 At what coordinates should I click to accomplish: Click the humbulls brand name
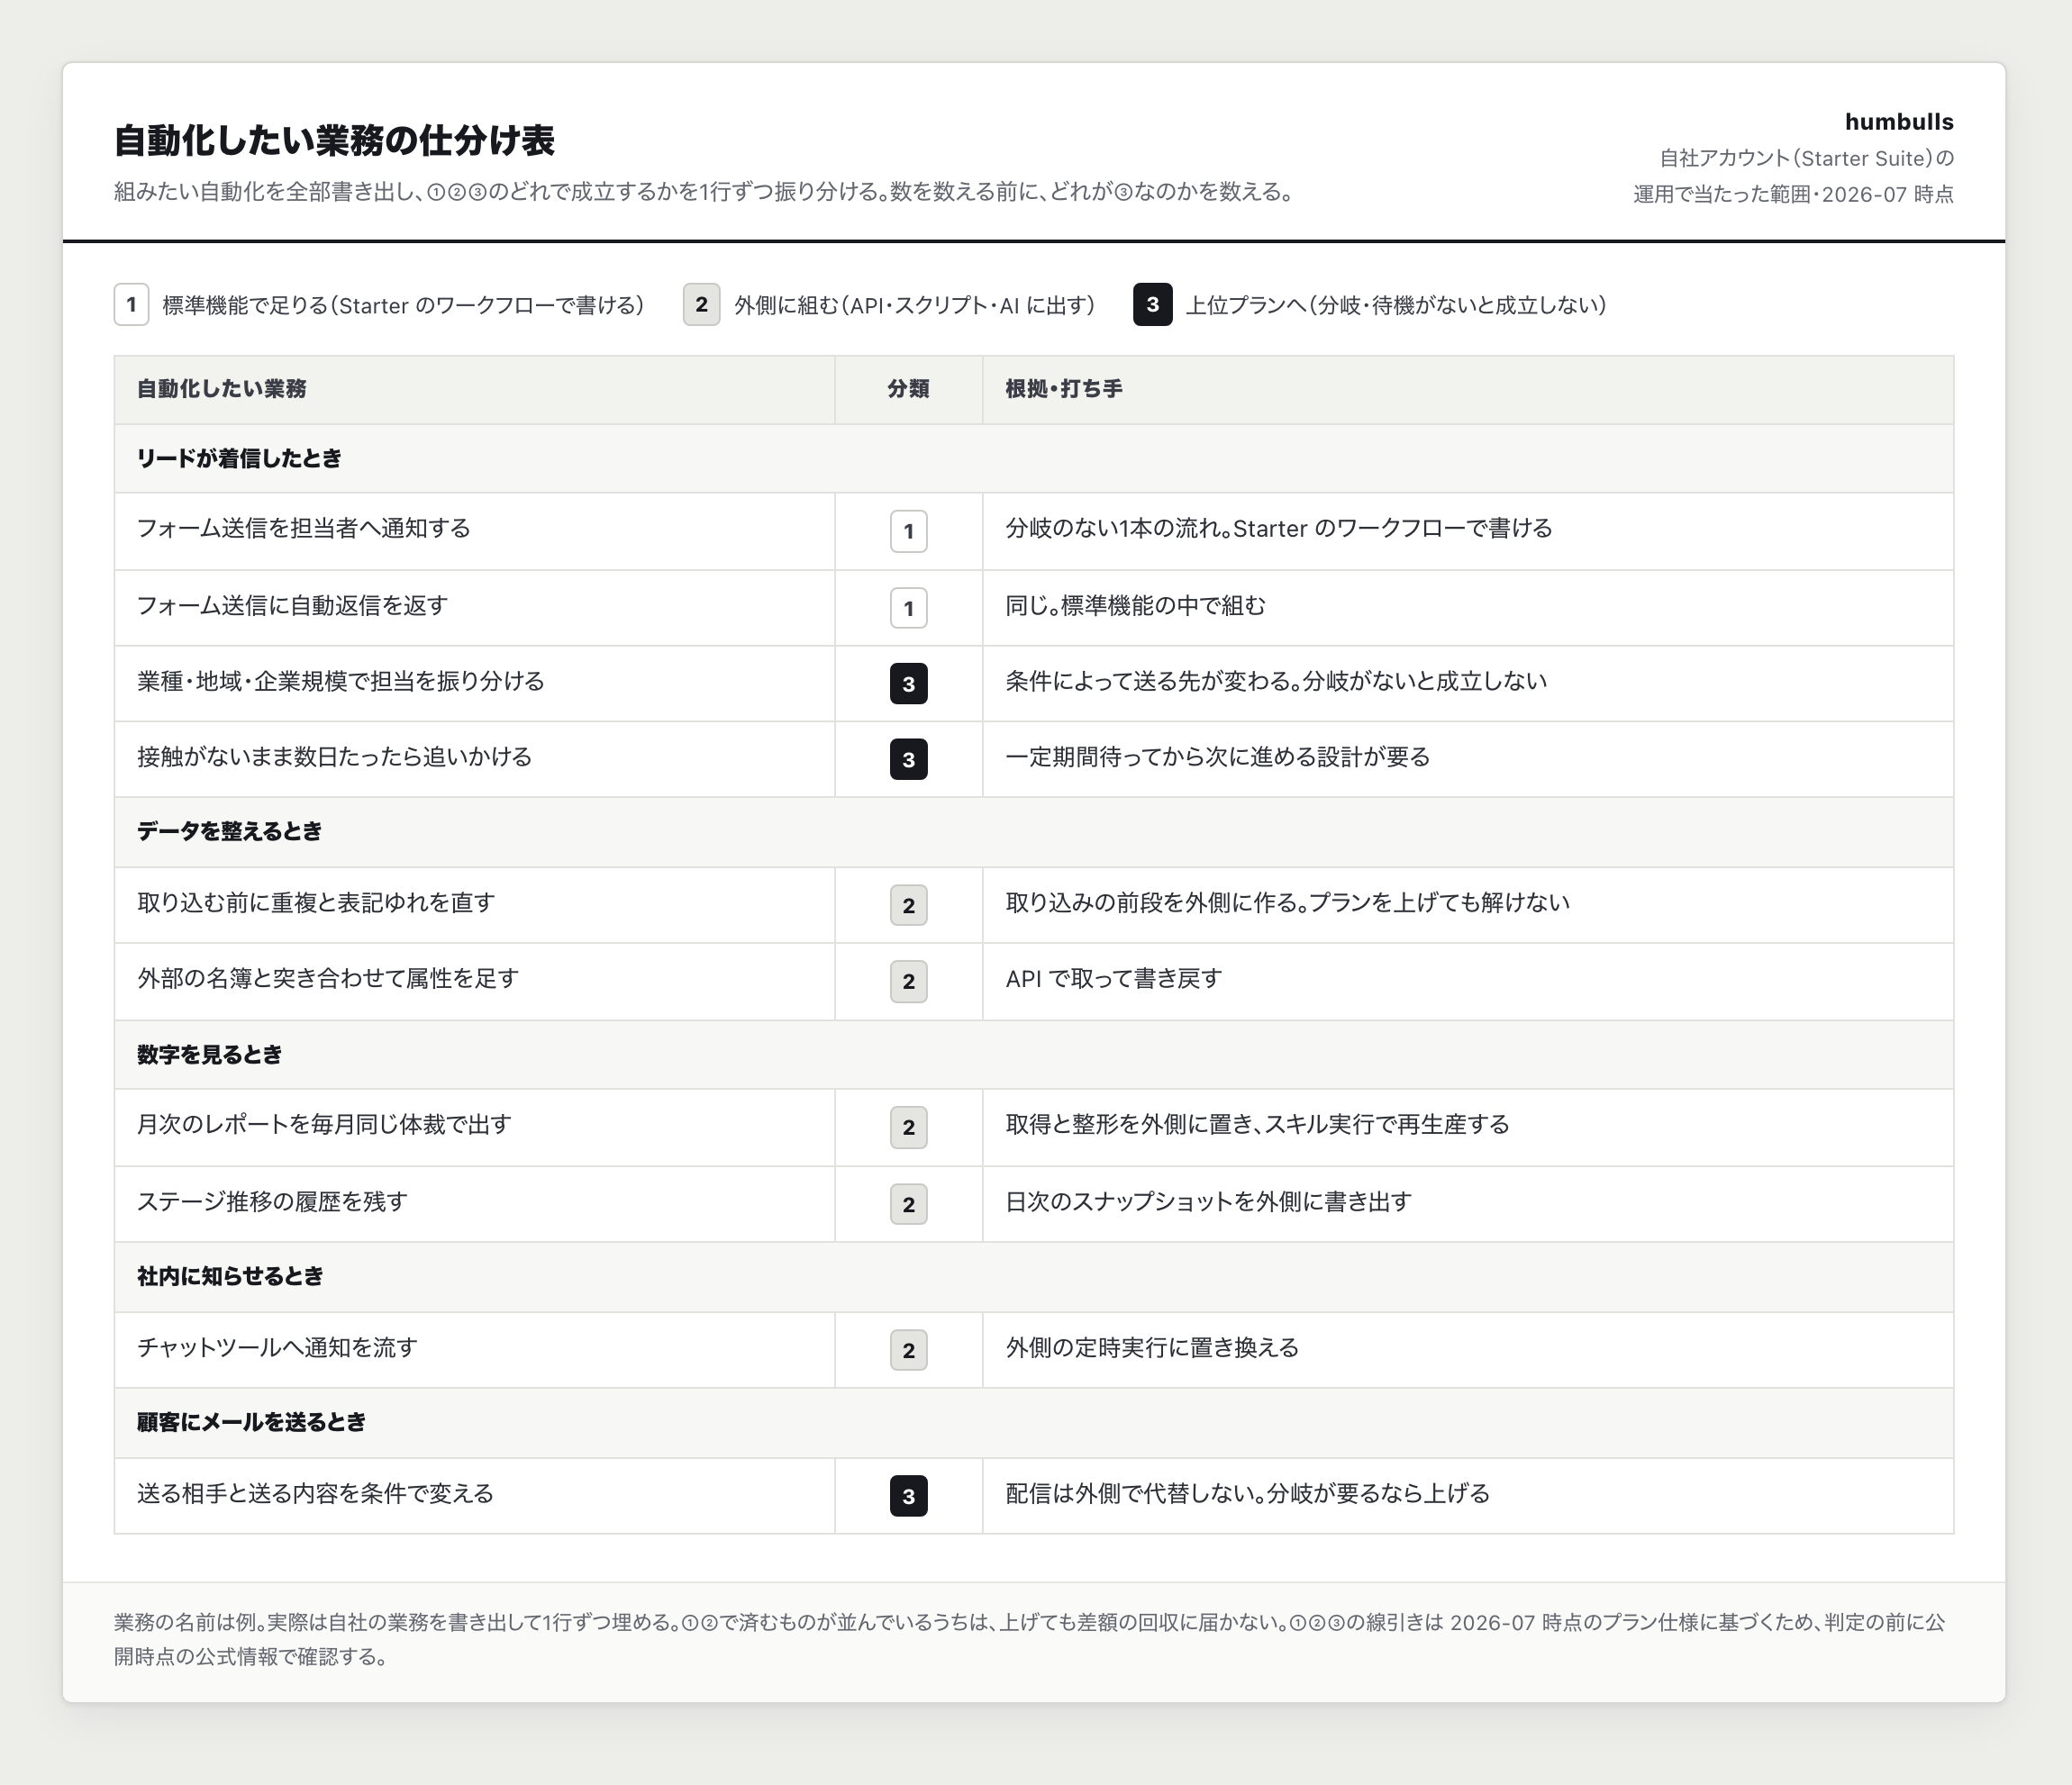click(1899, 122)
